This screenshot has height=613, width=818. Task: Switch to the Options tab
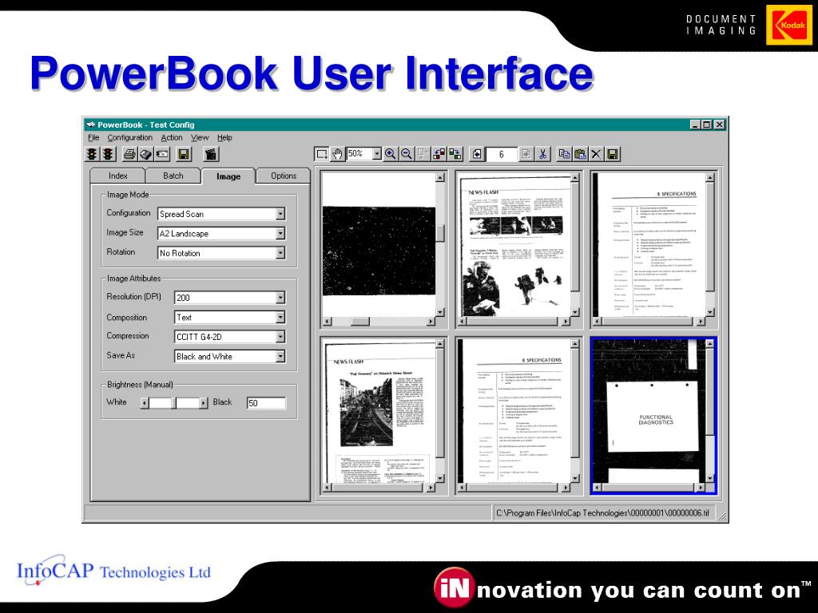point(284,176)
